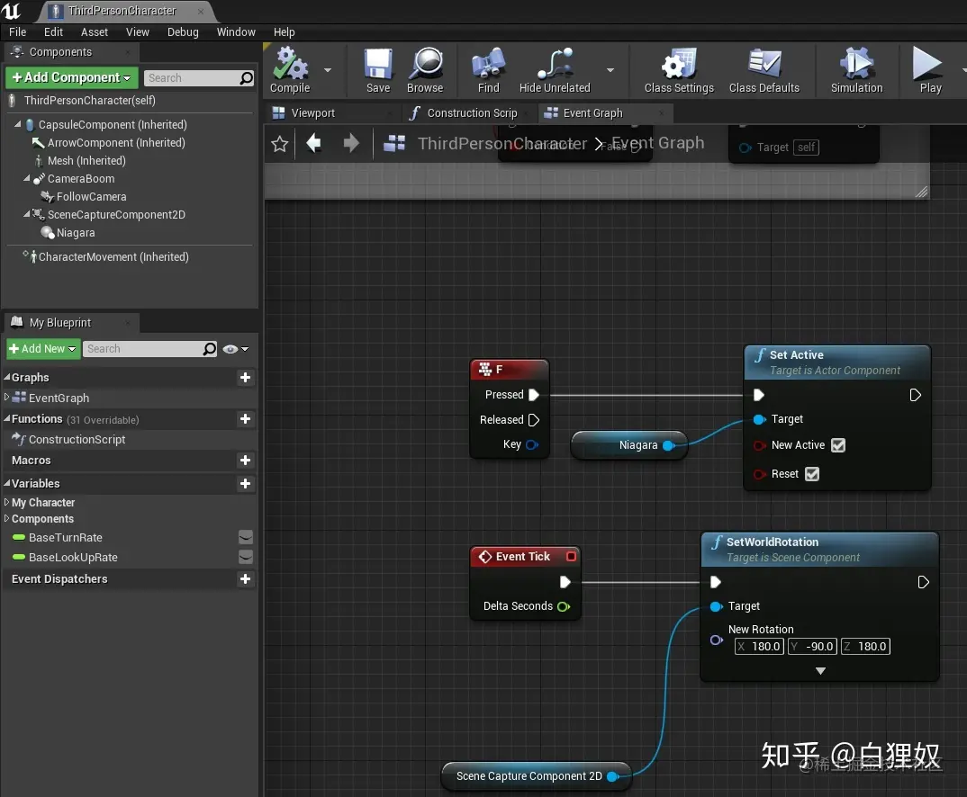This screenshot has height=797, width=967.
Task: Click the blueprint grid icon in breadcrumb
Action: pos(394,144)
